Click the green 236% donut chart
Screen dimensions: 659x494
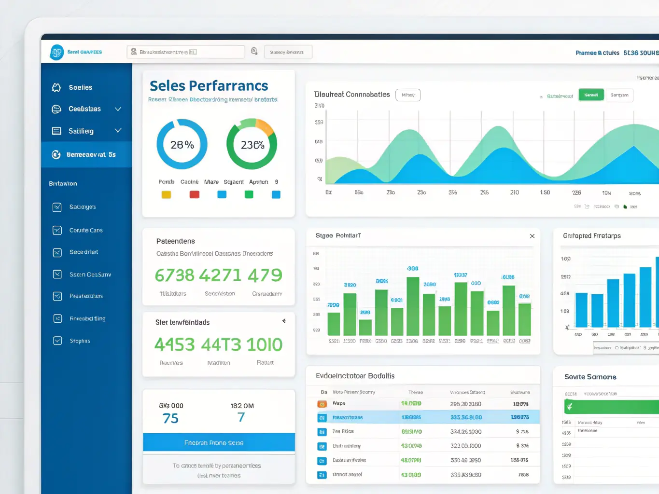pyautogui.click(x=252, y=144)
